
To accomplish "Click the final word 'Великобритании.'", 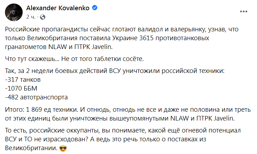I will coord(31,148).
